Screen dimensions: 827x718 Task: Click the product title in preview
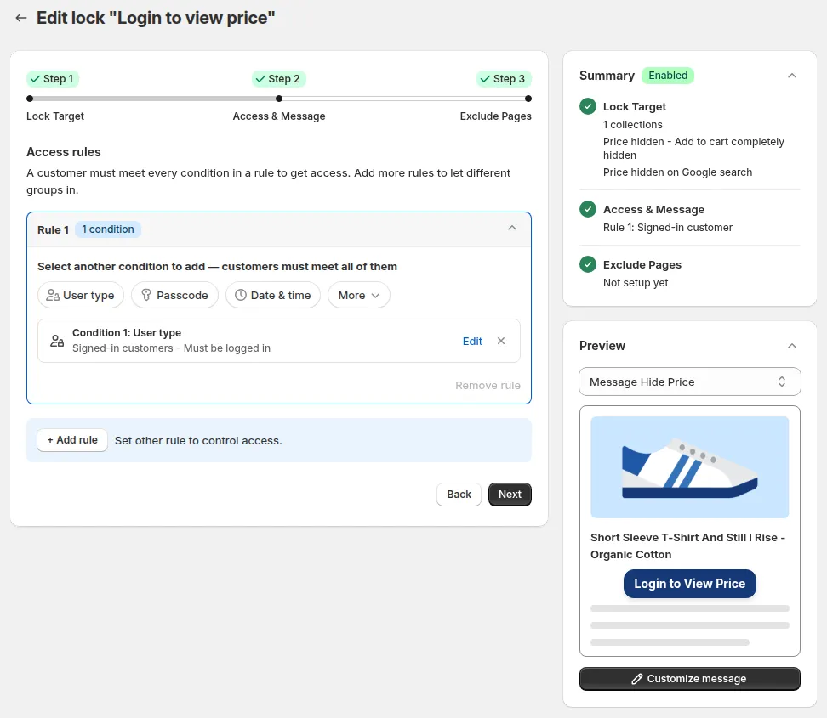click(687, 546)
